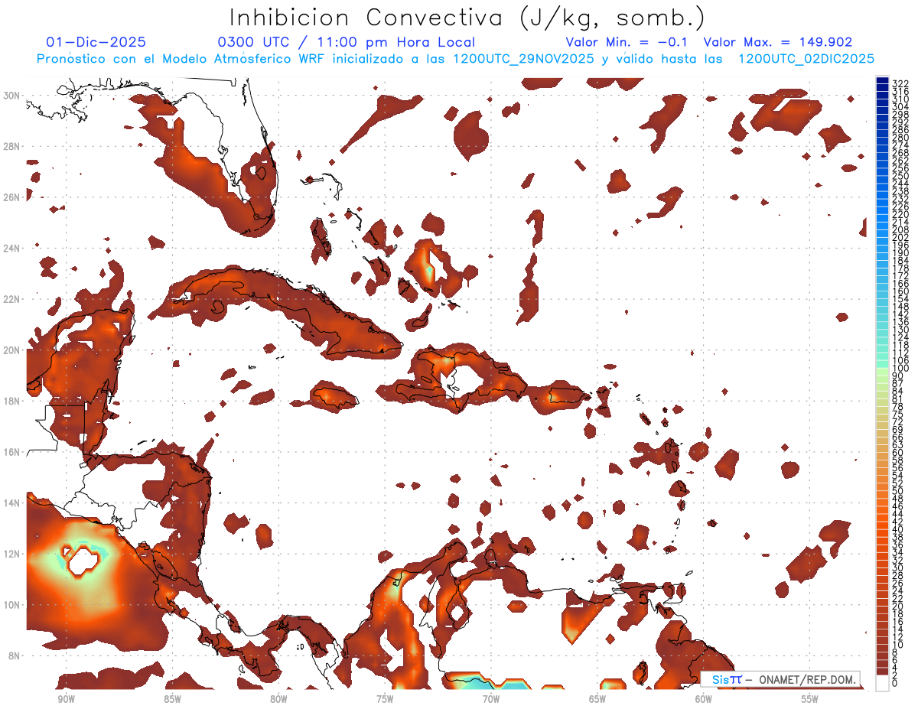
Task: Click the '80W' longitude label
Action: (x=278, y=700)
